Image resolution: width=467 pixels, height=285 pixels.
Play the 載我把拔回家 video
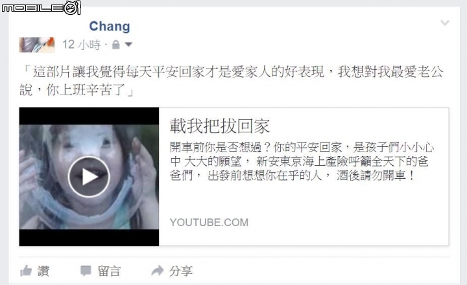89,177
